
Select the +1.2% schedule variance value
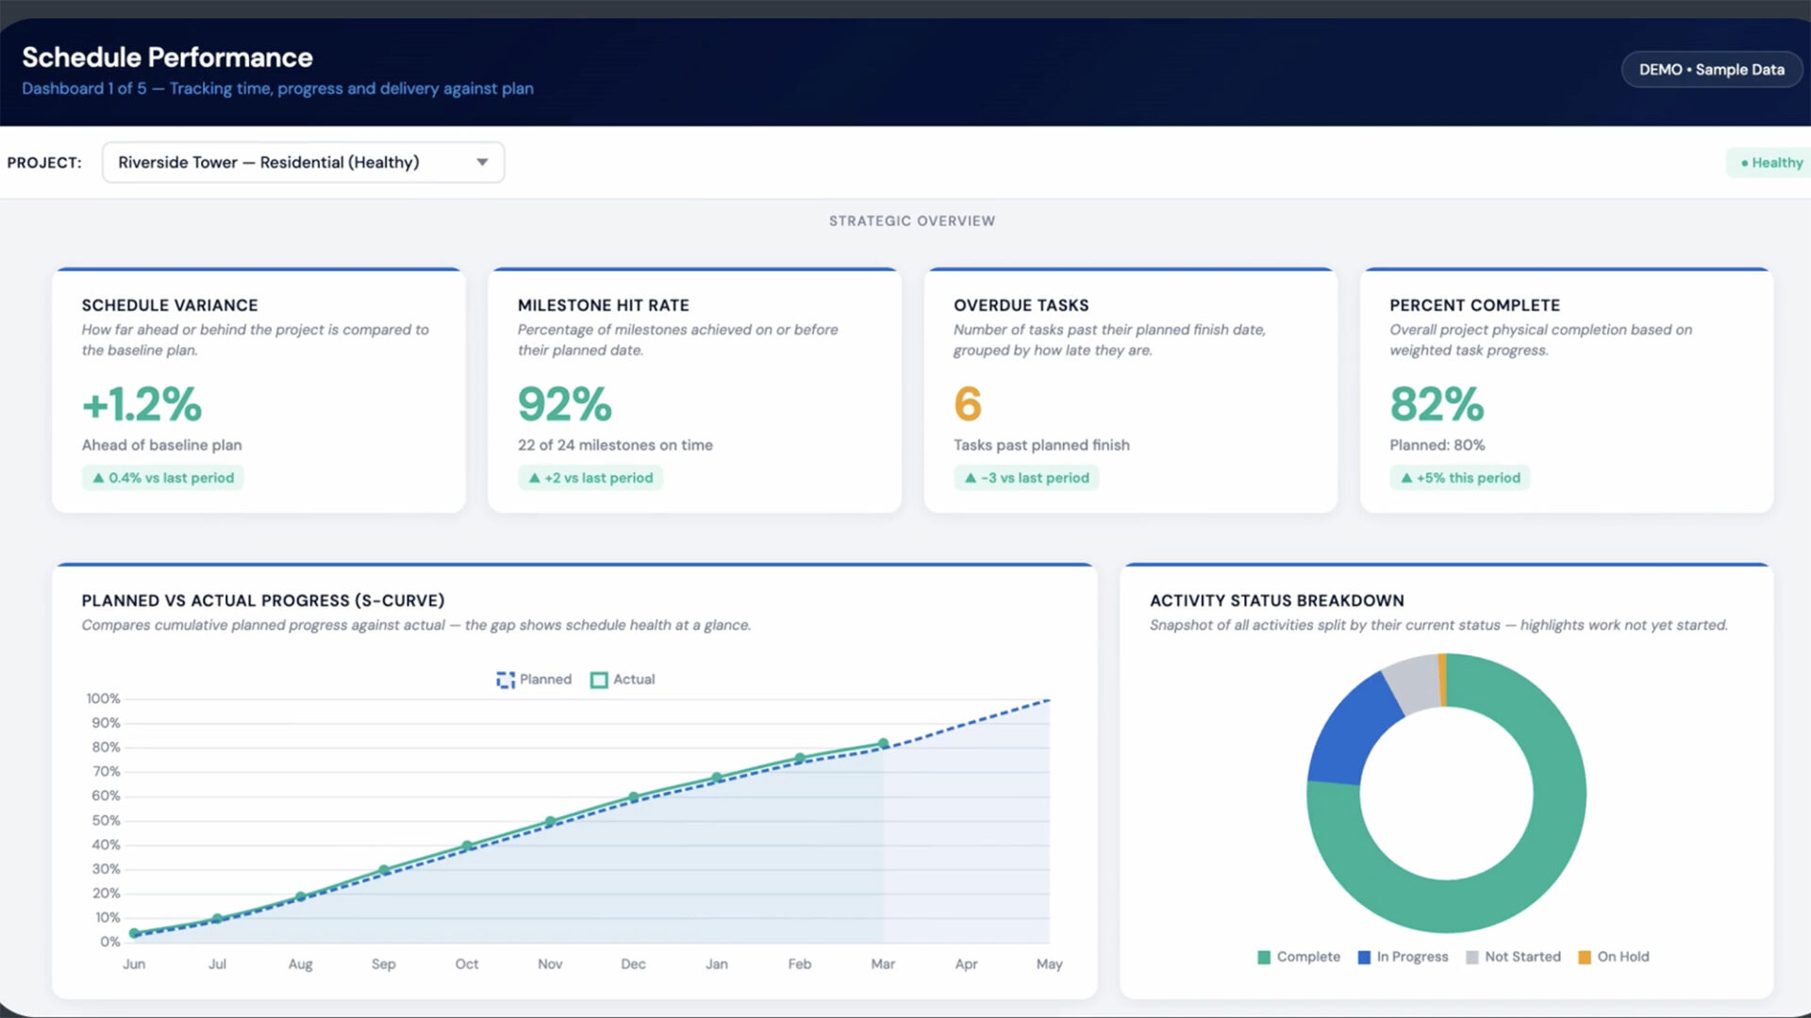(141, 404)
